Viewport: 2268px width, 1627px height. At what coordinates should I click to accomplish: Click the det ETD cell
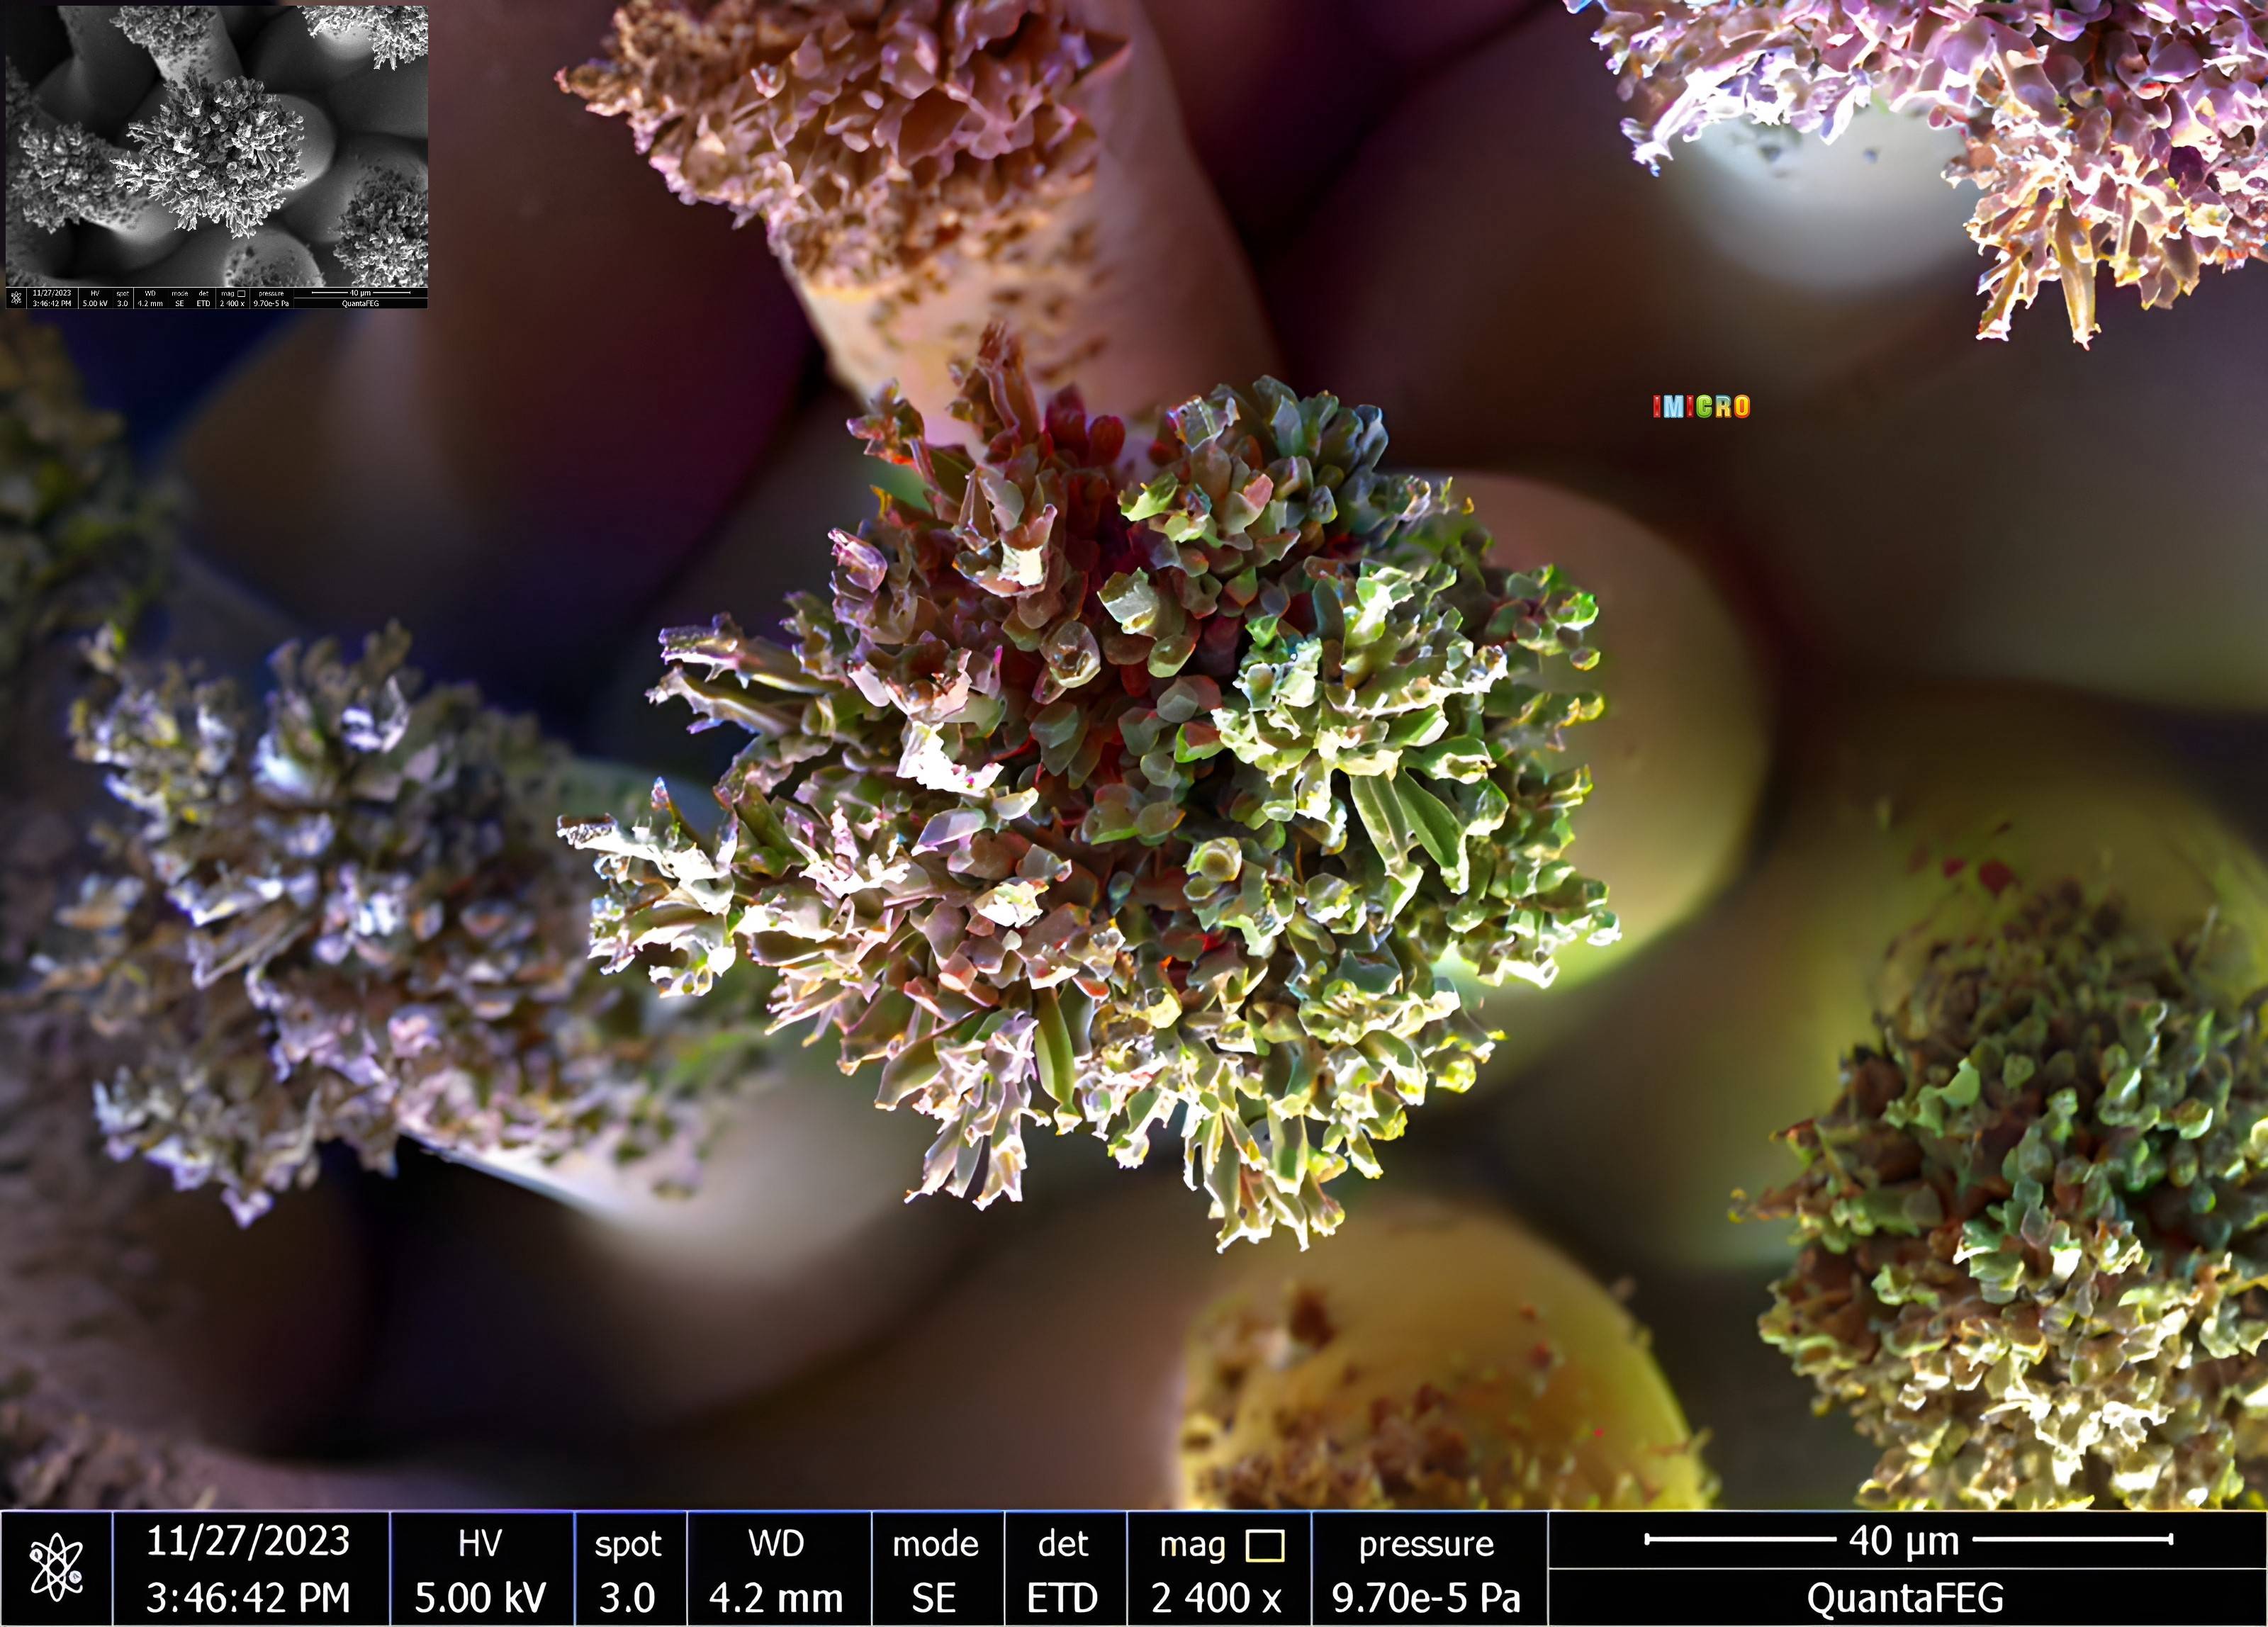click(1062, 1570)
